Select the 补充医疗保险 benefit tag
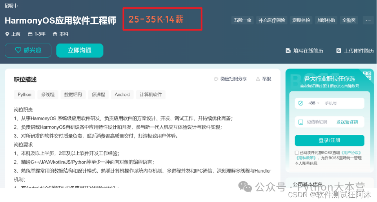 point(272,20)
